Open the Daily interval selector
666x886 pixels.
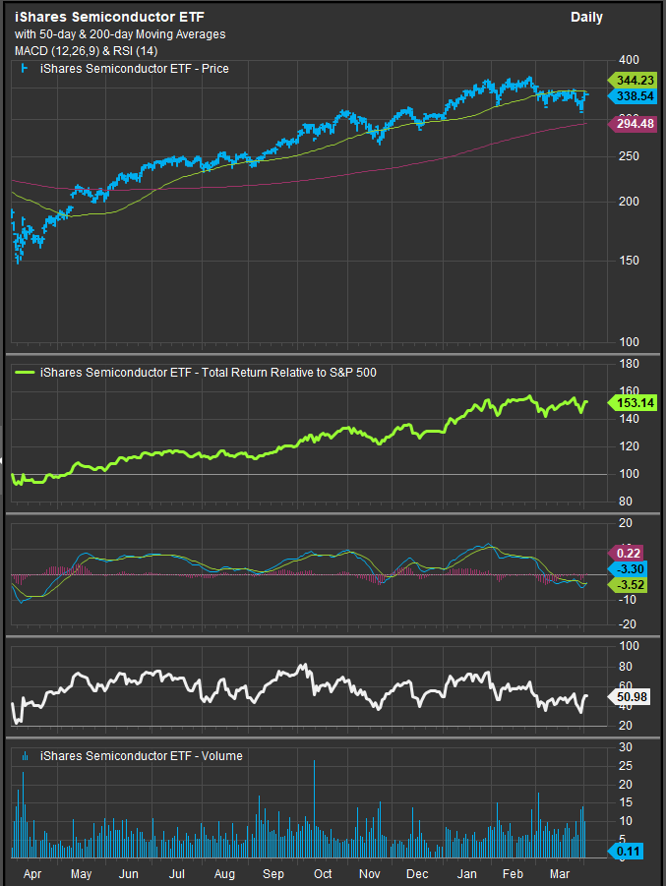(x=586, y=17)
